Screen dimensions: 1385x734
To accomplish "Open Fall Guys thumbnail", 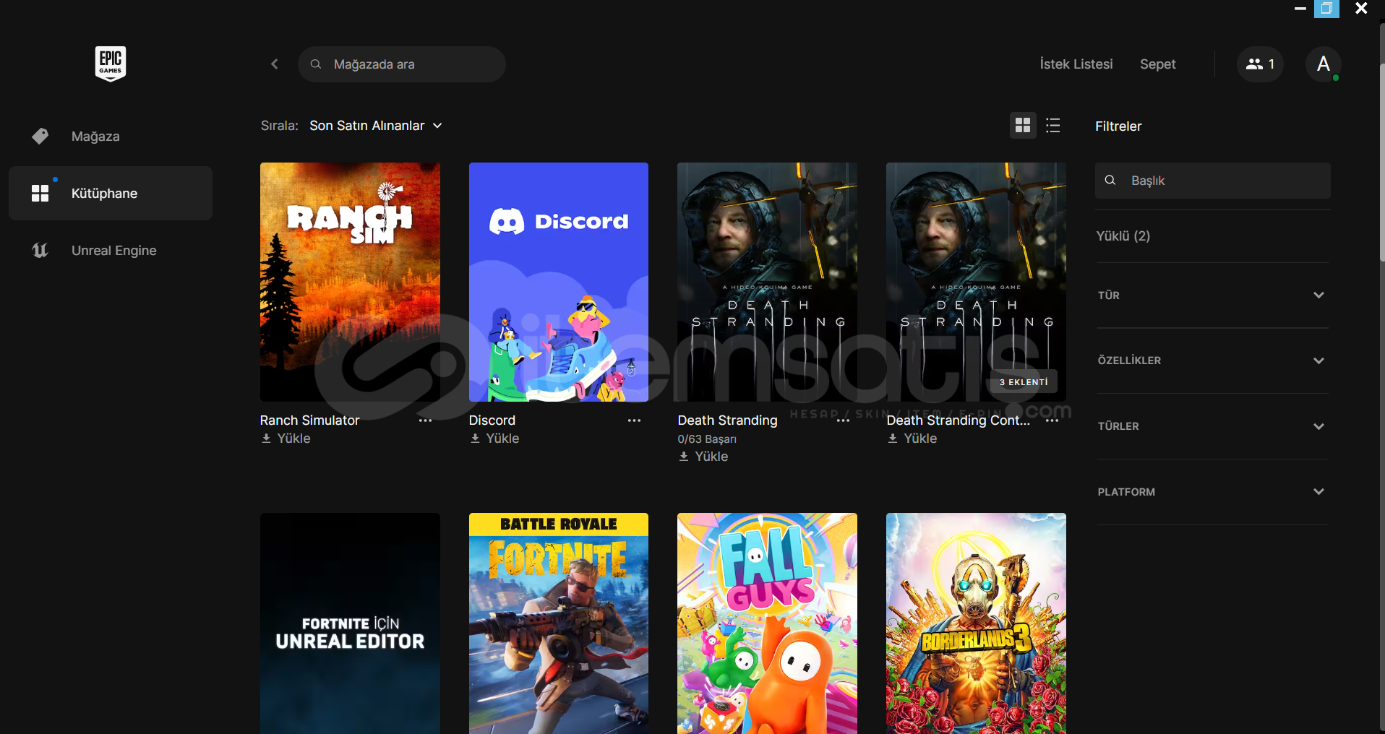I will tap(767, 623).
